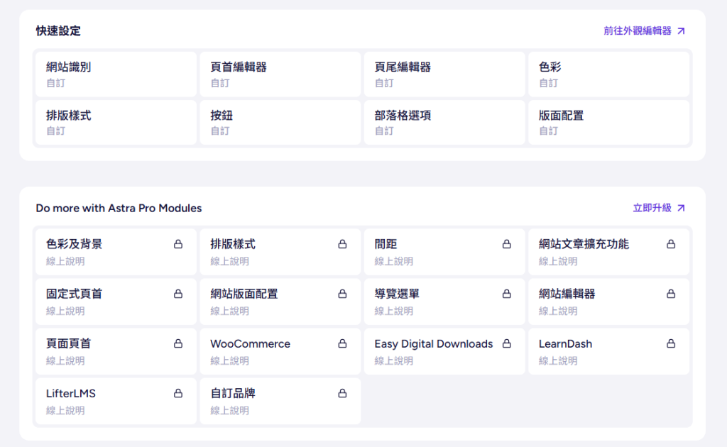This screenshot has width=727, height=447.
Task: Click 自訂 under 版面配置
Action: [x=548, y=131]
